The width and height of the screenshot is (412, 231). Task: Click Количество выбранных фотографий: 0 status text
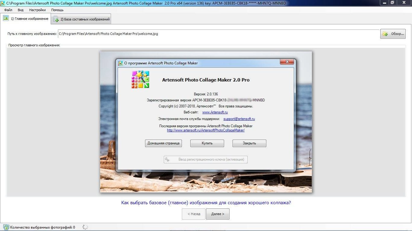tap(43, 227)
